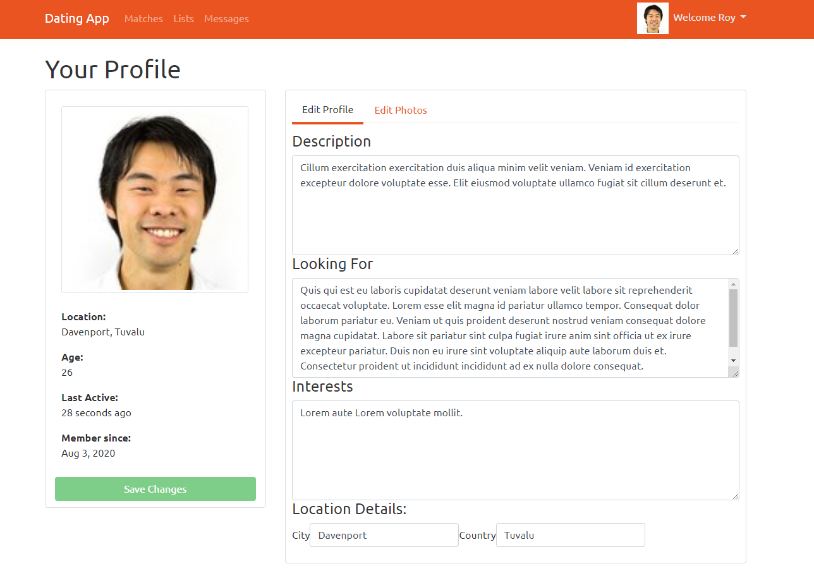Select the City field showing Davenport

click(x=384, y=535)
